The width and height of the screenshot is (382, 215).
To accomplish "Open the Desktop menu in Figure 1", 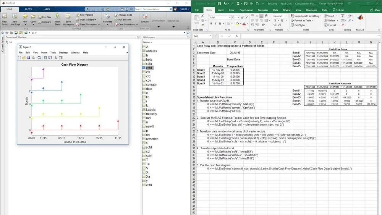I will (x=63, y=53).
